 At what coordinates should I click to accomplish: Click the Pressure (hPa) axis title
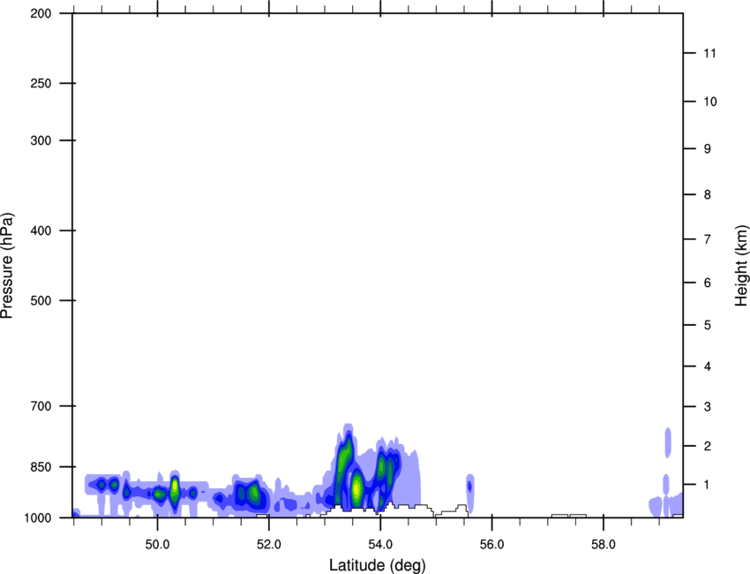[x=7, y=265]
